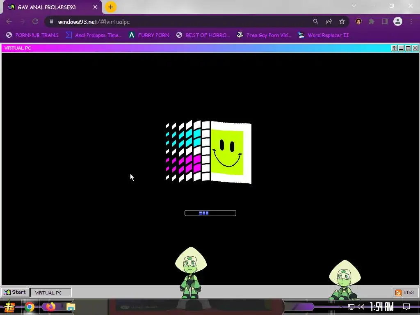Click the browser forward arrow
This screenshot has width=420, height=315.
point(22,22)
